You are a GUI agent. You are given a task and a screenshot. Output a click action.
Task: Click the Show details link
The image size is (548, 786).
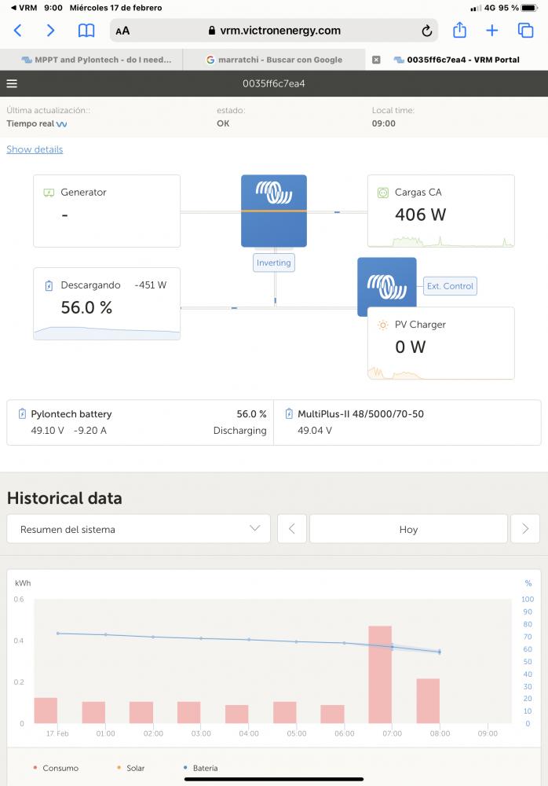click(35, 149)
